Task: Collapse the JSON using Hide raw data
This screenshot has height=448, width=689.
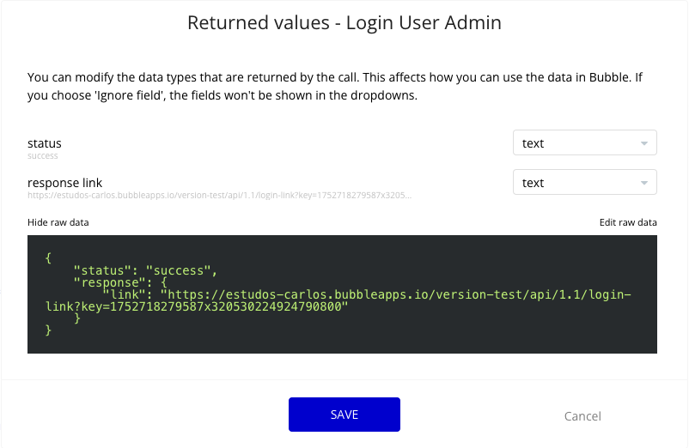Action: tap(58, 222)
